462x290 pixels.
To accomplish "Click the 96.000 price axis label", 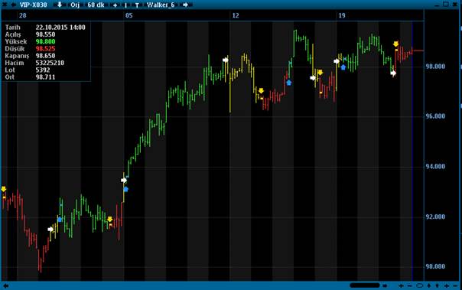I will pyautogui.click(x=435, y=116).
